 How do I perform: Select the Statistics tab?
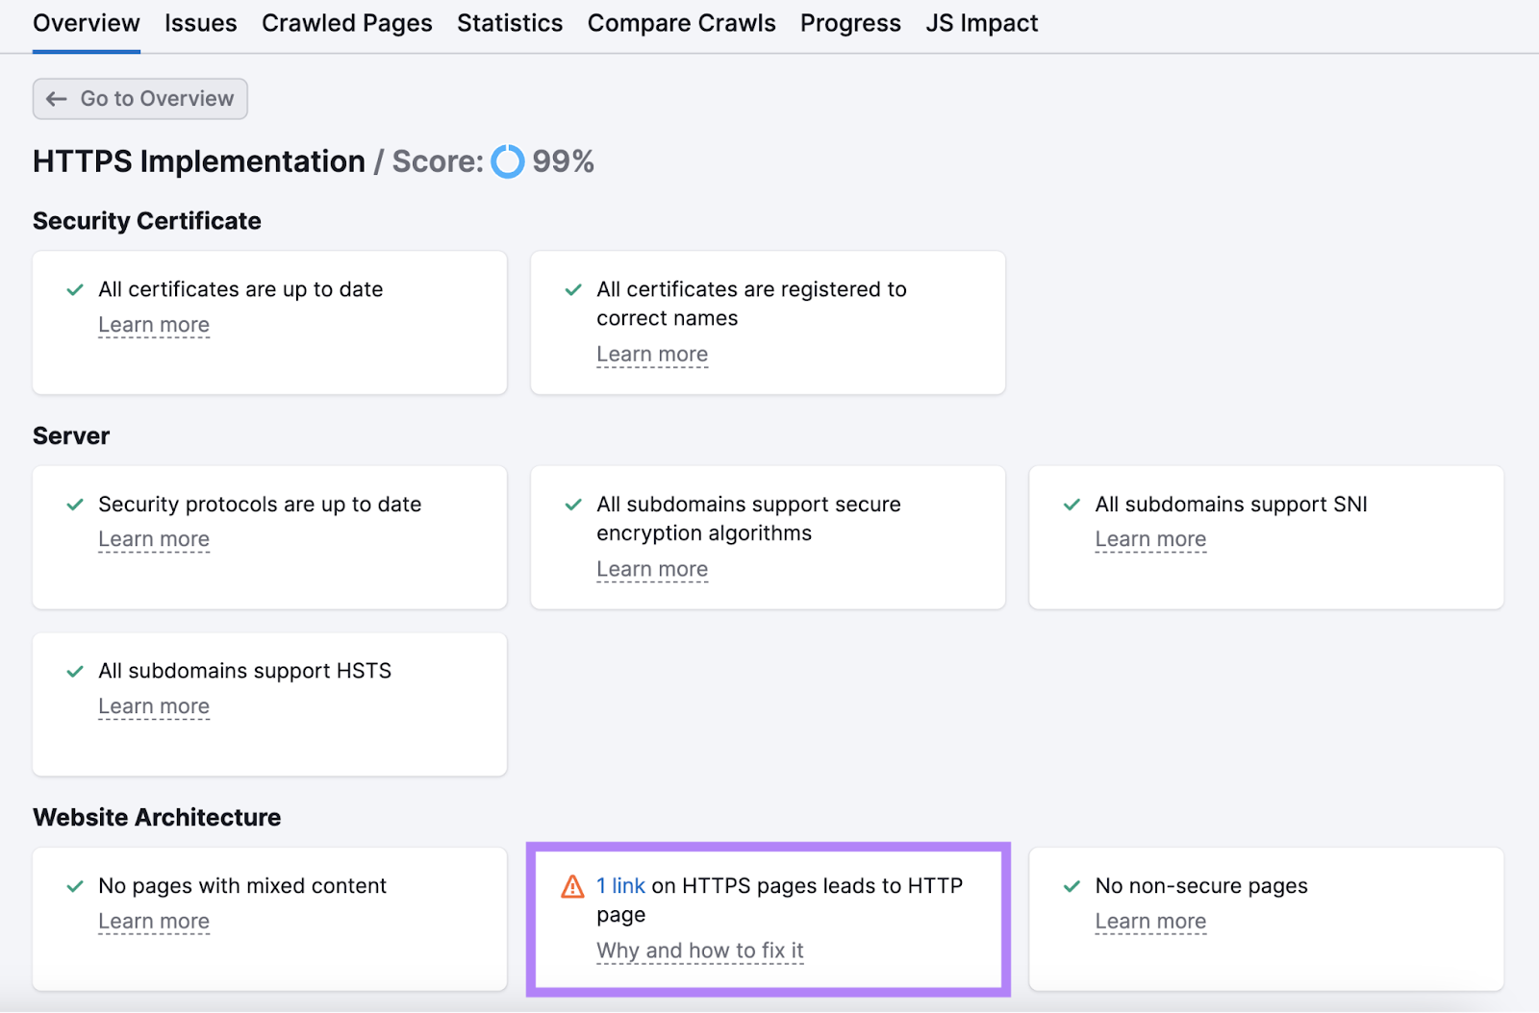pyautogui.click(x=509, y=22)
